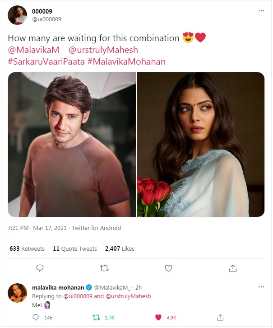This screenshot has width=273, height=328.
Task: Reply to malavika mohanan's tweet
Action: pyautogui.click(x=36, y=317)
